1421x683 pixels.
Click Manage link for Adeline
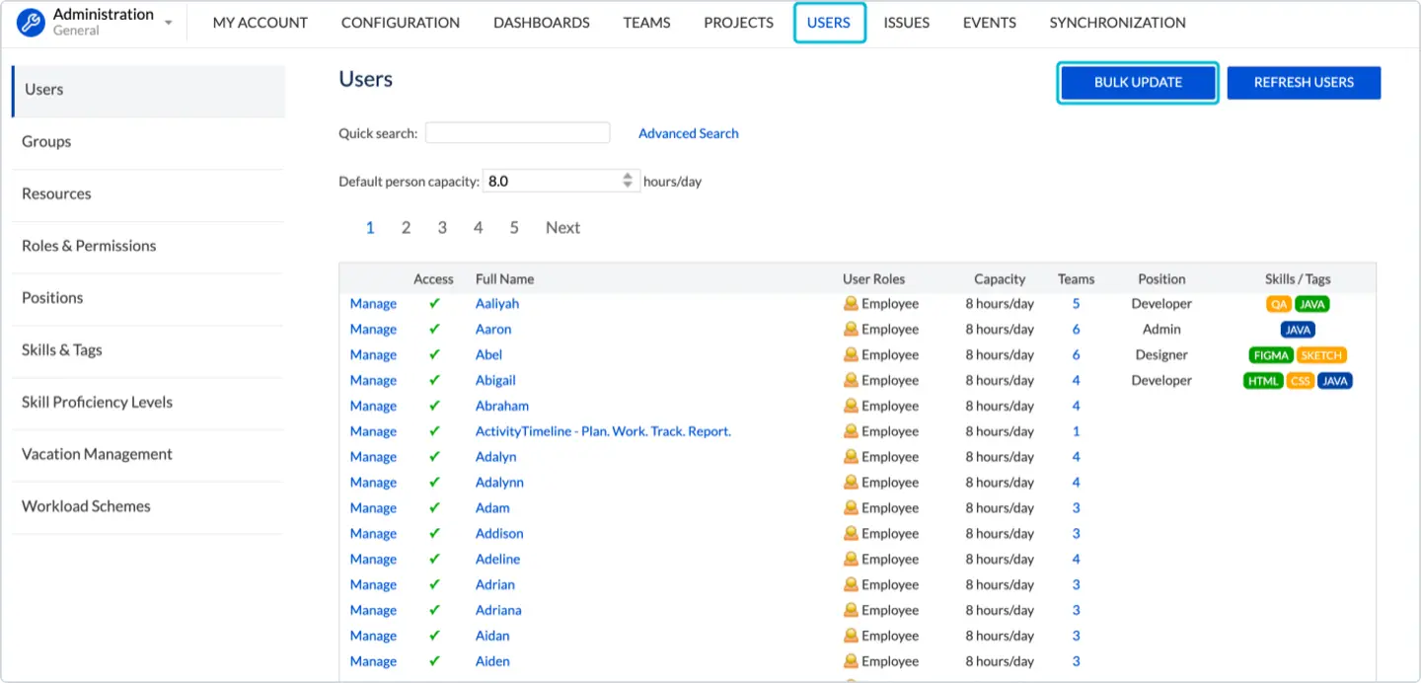[x=373, y=560]
